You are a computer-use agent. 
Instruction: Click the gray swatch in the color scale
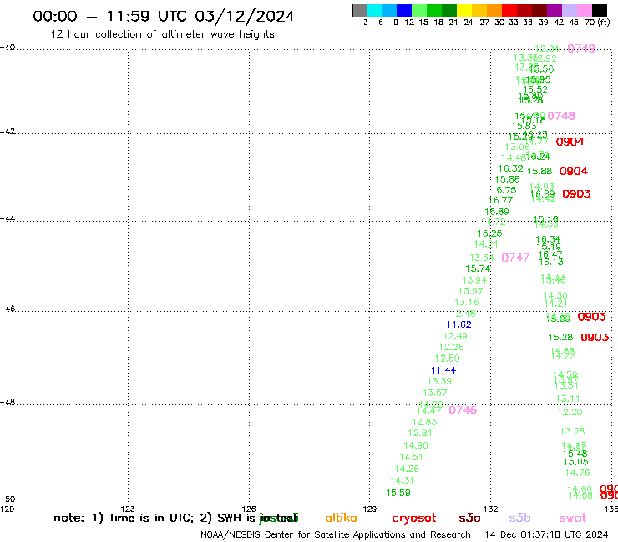(360, 10)
